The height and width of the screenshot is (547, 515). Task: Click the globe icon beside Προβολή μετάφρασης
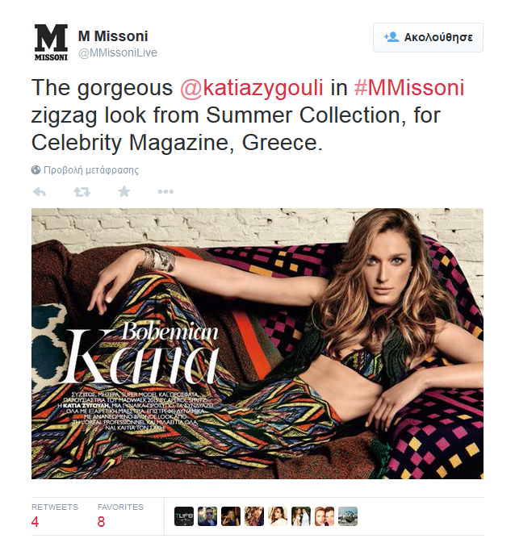point(36,170)
